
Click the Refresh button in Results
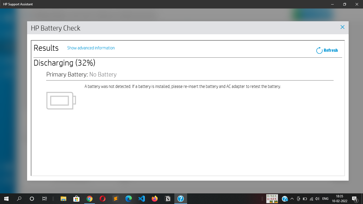click(327, 50)
